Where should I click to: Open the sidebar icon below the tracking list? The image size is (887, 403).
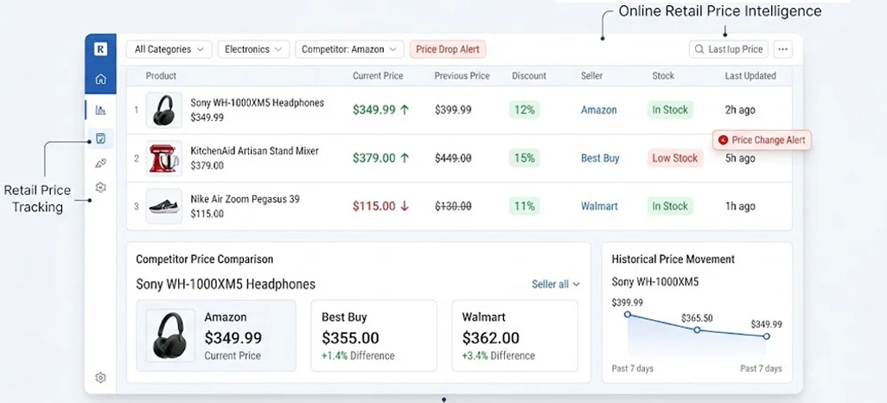point(100,163)
